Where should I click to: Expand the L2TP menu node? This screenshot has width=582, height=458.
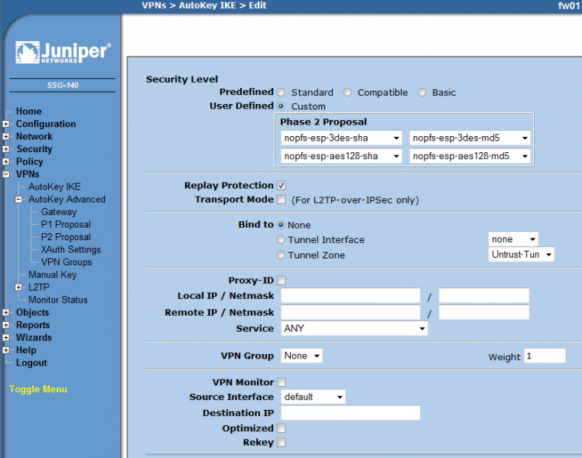pyautogui.click(x=18, y=287)
